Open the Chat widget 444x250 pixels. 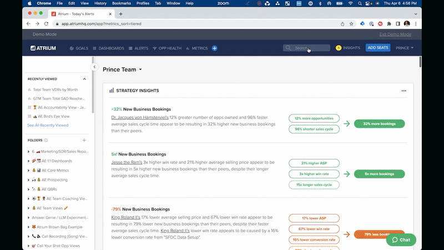tap(401, 240)
